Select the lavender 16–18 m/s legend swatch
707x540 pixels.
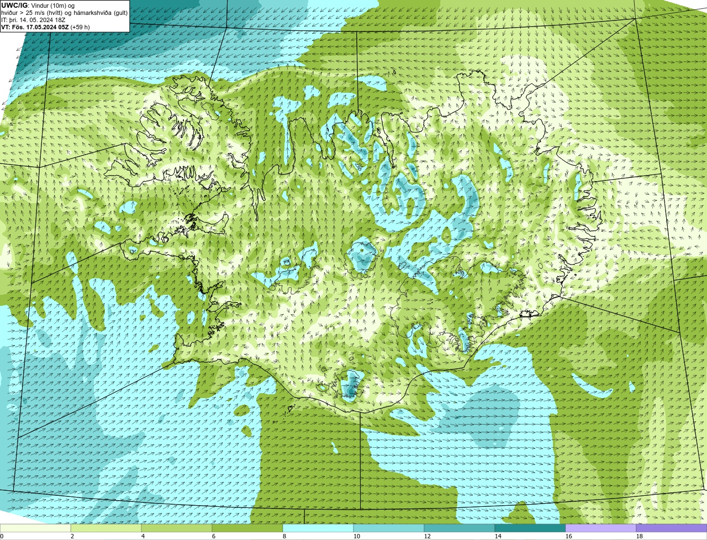pos(601,528)
